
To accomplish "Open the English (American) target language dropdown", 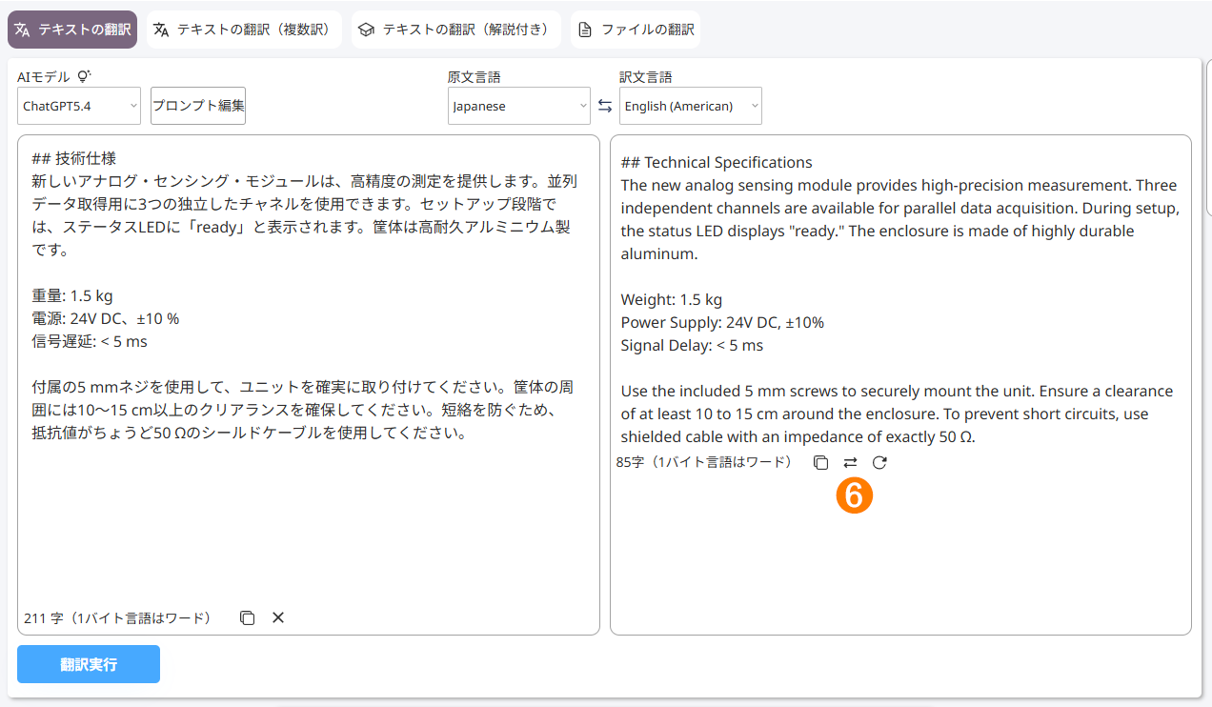I will [691, 106].
